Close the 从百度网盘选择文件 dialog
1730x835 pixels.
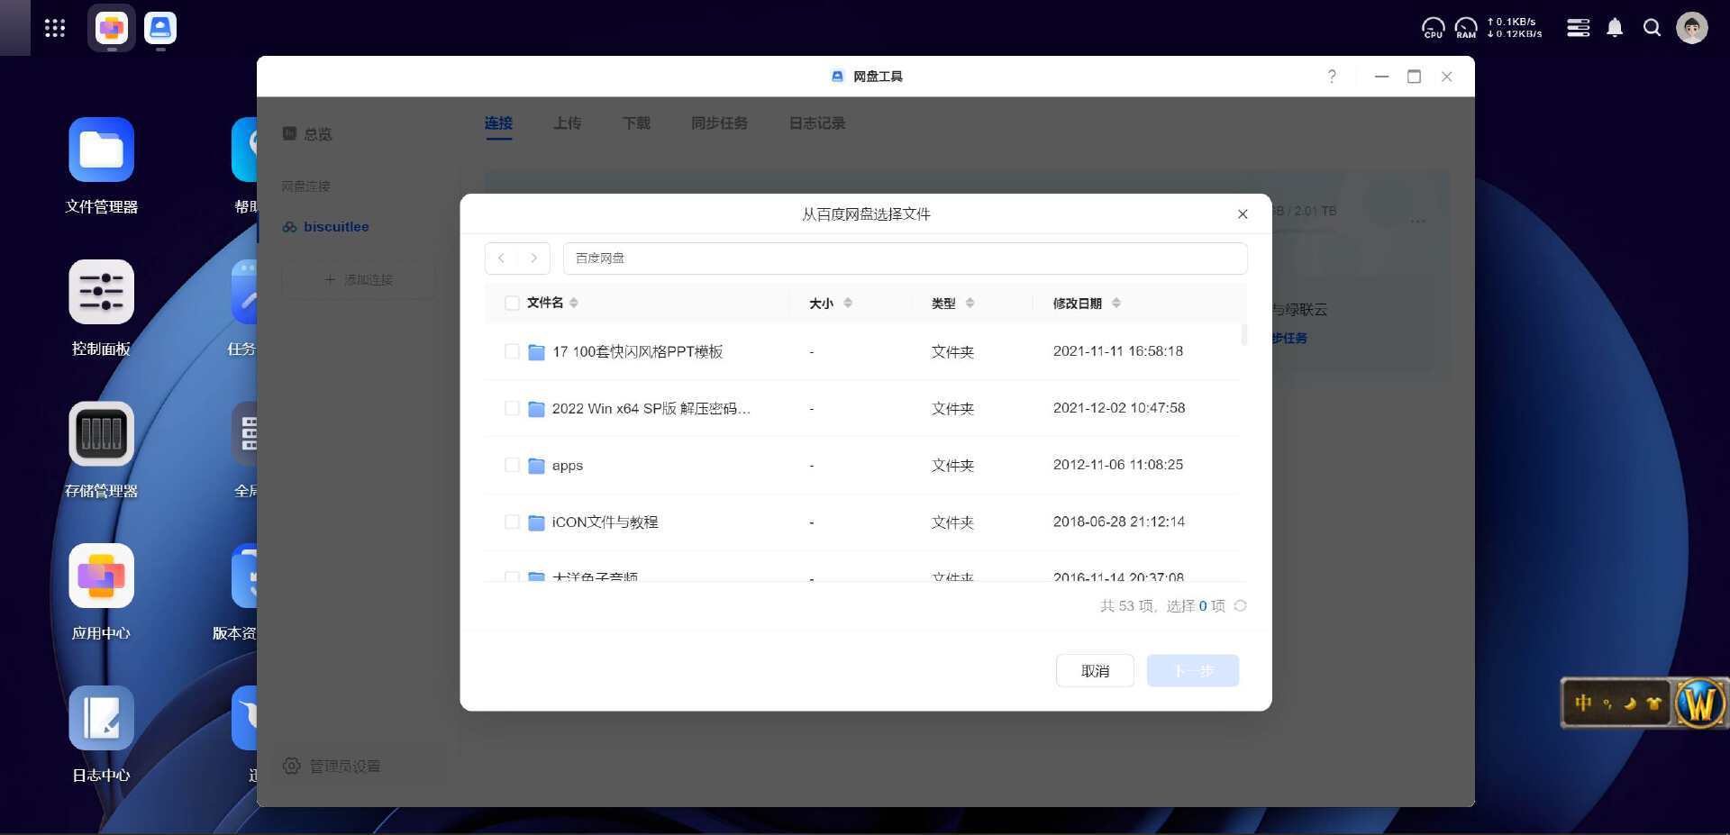click(1243, 213)
